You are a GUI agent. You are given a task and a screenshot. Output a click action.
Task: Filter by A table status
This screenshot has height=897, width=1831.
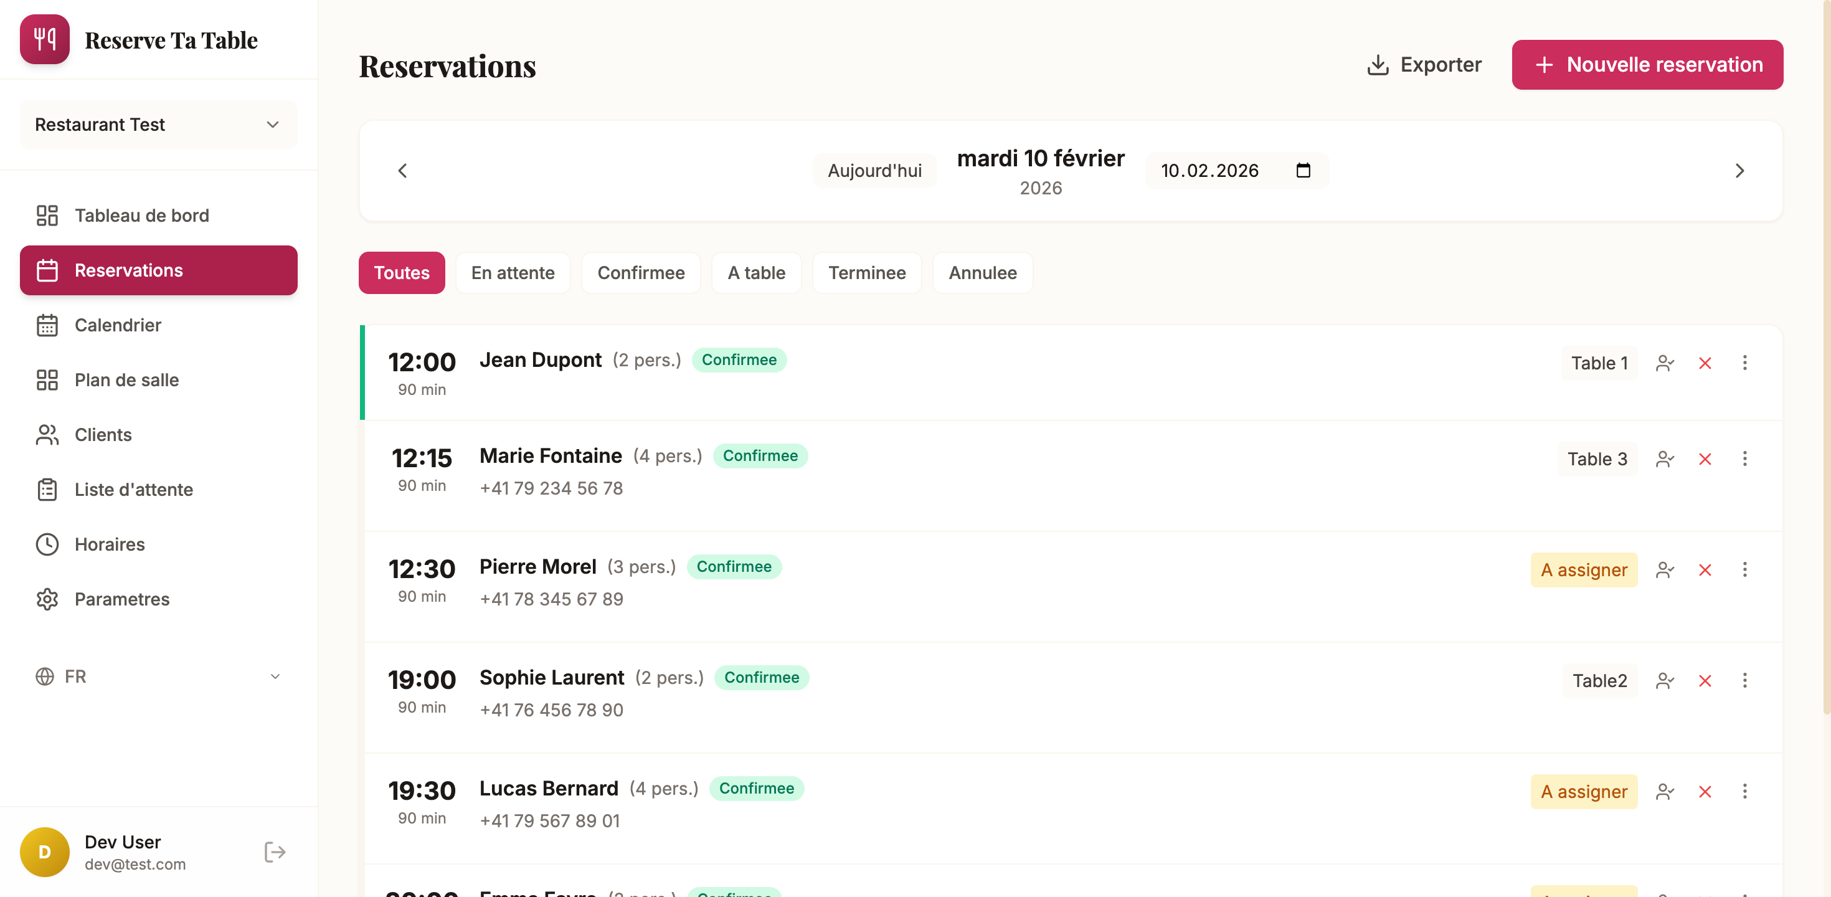click(756, 273)
